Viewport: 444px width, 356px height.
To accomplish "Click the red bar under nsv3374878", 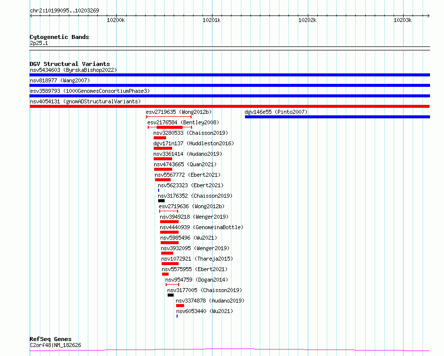I will pos(180,306).
